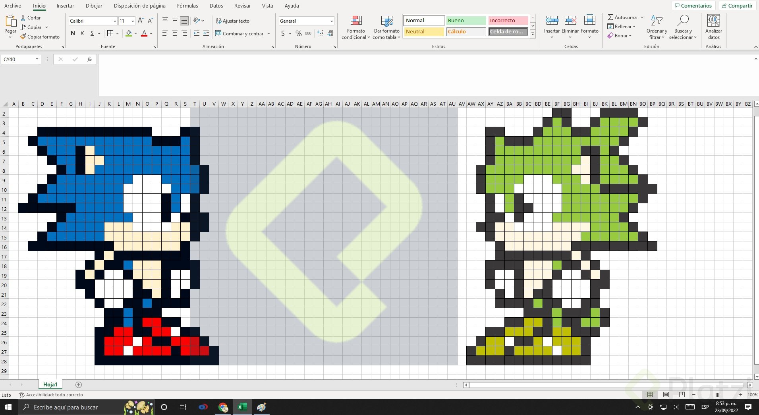Apply red font color letter A
Viewport: 759px width, 415px height.
[x=144, y=33]
